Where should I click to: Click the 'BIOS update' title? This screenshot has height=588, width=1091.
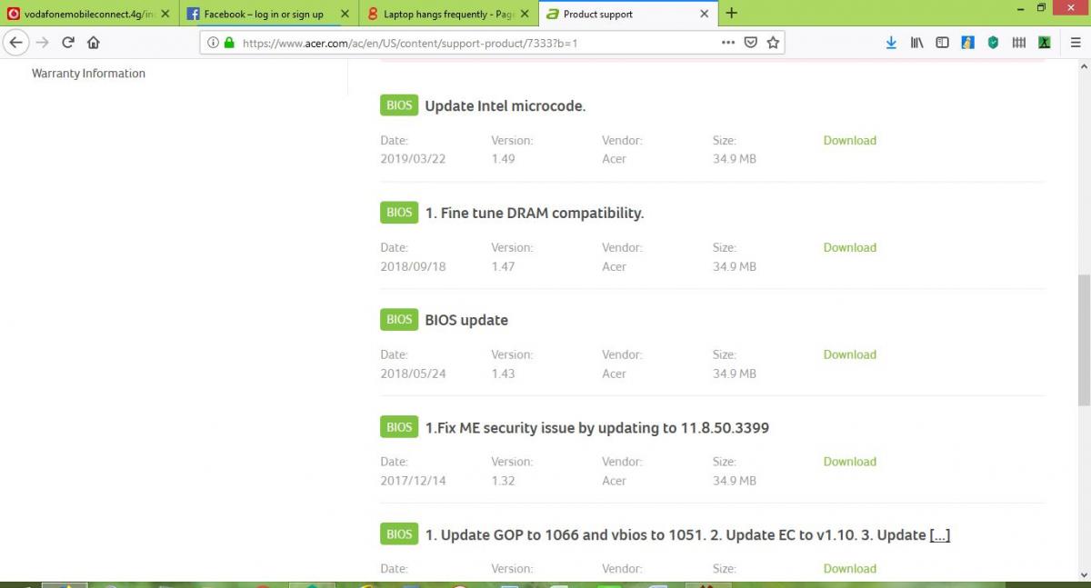[x=466, y=321]
